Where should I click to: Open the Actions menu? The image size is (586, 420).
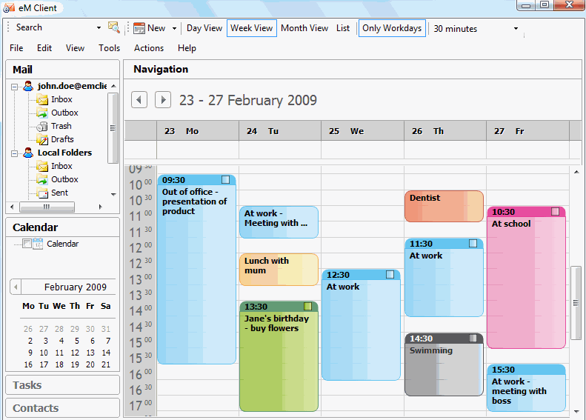(149, 48)
